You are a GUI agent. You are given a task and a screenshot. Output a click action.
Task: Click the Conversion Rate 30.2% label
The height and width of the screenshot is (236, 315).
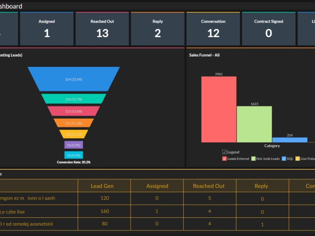point(73,162)
